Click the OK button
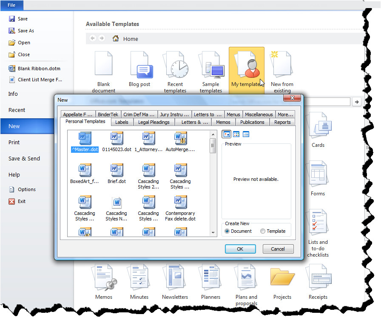381x323 pixels. coord(240,249)
